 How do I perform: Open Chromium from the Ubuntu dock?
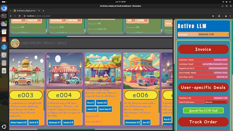tap(4, 8)
